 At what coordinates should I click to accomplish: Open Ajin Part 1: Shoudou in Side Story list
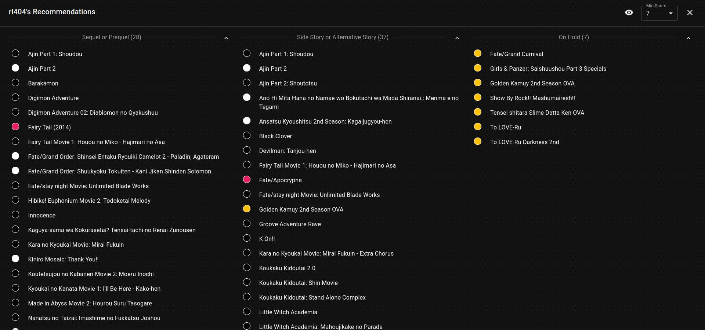(286, 54)
